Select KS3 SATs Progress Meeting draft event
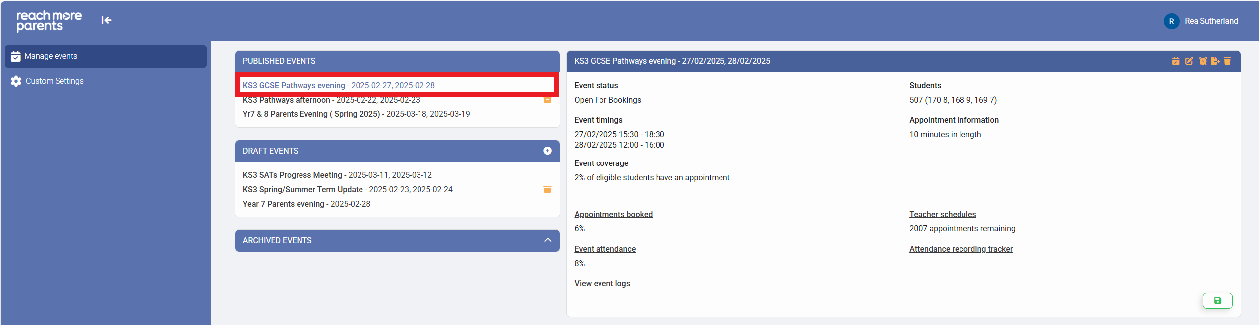The width and height of the screenshot is (1260, 325). point(337,175)
